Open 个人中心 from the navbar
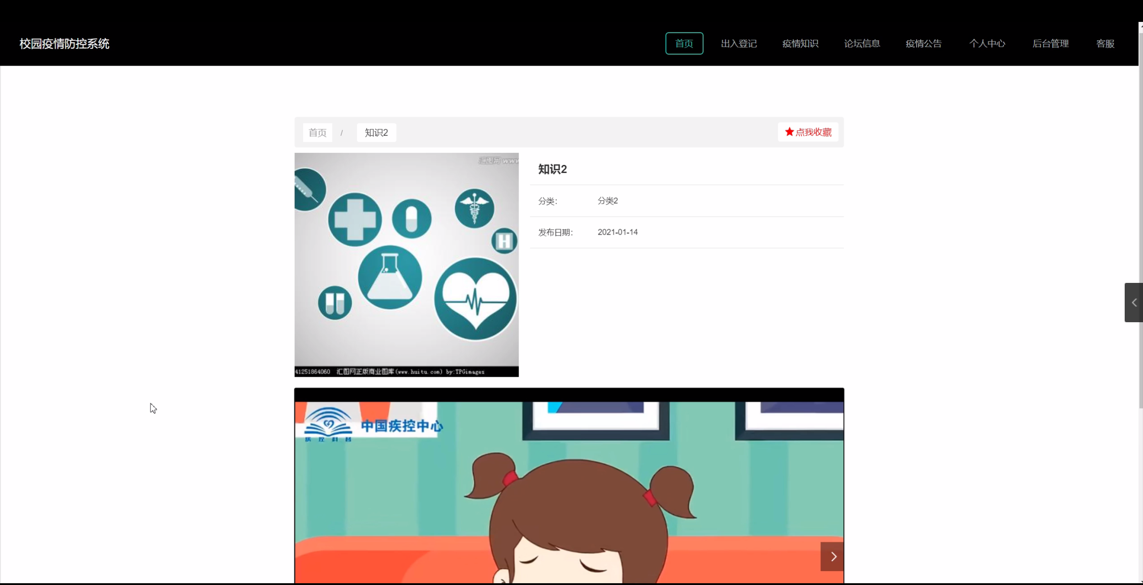Screen dimensions: 1143x585 tap(987, 43)
